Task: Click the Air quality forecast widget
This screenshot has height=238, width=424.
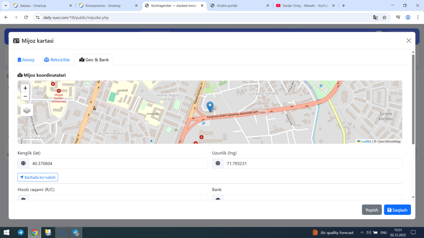Action: pos(333,232)
